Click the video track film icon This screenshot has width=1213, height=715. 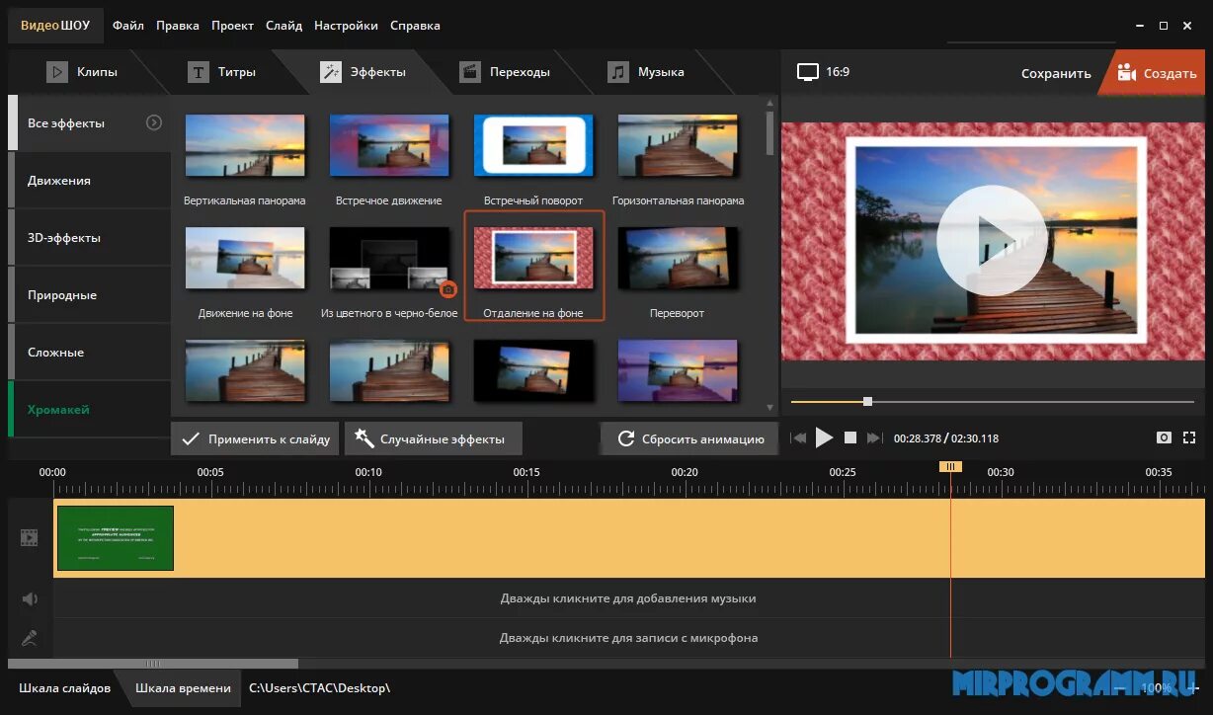coord(30,537)
